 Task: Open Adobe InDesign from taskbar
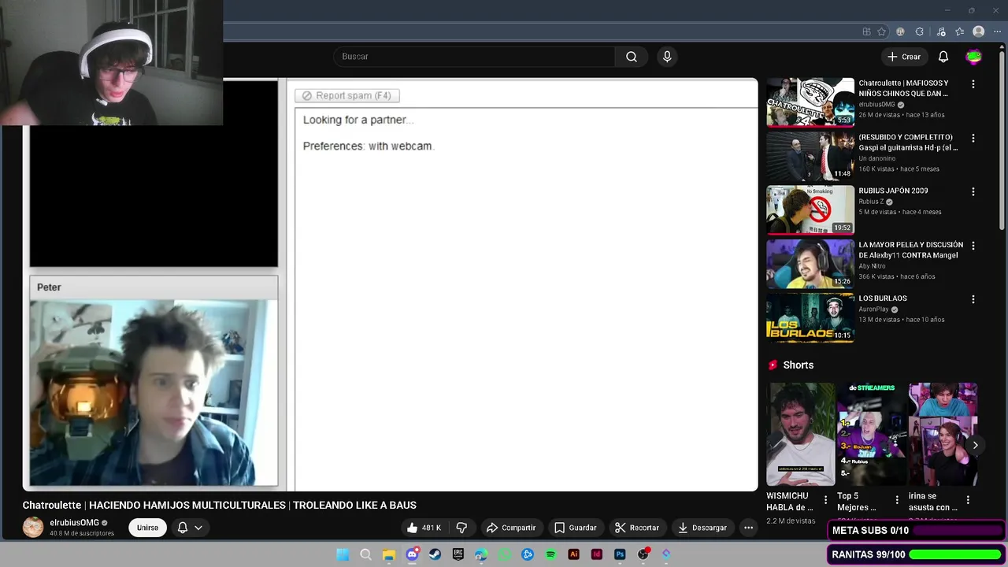(597, 554)
